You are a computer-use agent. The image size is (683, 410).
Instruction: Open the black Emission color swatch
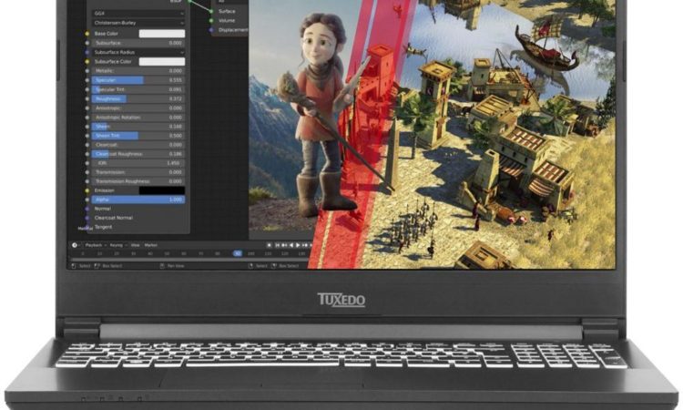(x=162, y=190)
